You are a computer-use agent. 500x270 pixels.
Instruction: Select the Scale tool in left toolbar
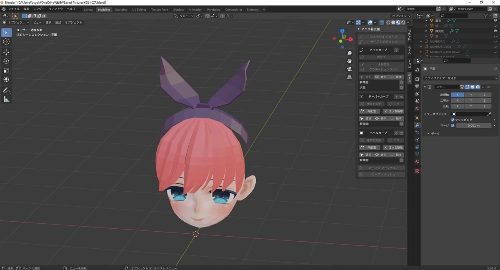coord(6,70)
